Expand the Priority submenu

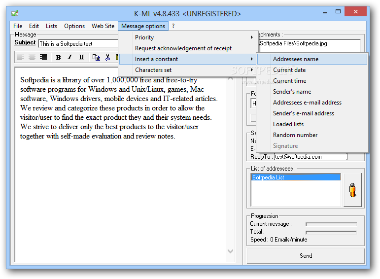[188, 37]
